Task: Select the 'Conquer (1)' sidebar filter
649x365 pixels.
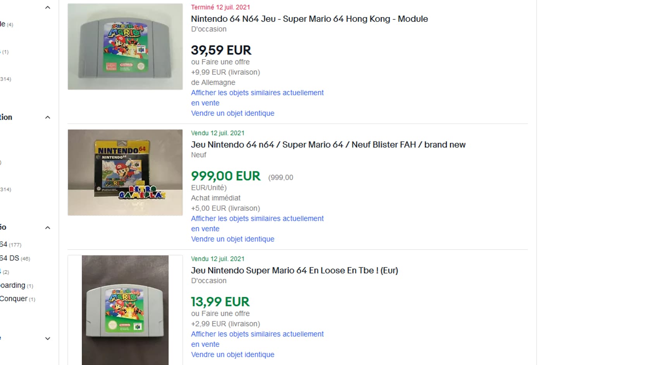Action: [17, 299]
